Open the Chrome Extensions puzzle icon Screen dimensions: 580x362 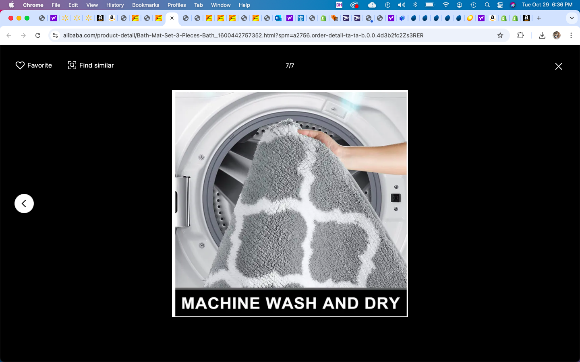tap(520, 35)
